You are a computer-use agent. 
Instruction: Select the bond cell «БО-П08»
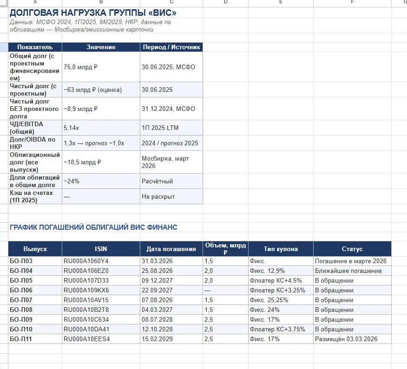point(35,310)
